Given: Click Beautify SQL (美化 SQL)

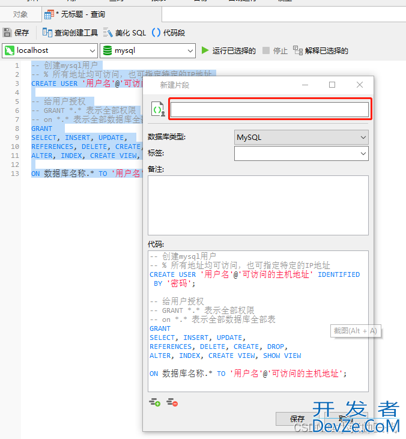Looking at the screenshot, I should click(x=124, y=33).
